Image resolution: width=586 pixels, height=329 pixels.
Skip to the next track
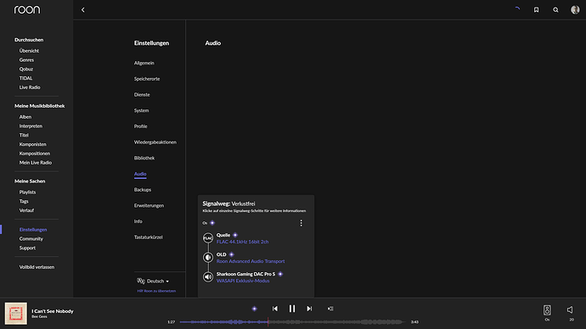point(309,309)
